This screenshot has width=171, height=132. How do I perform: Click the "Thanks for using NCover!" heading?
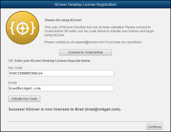point(63,20)
